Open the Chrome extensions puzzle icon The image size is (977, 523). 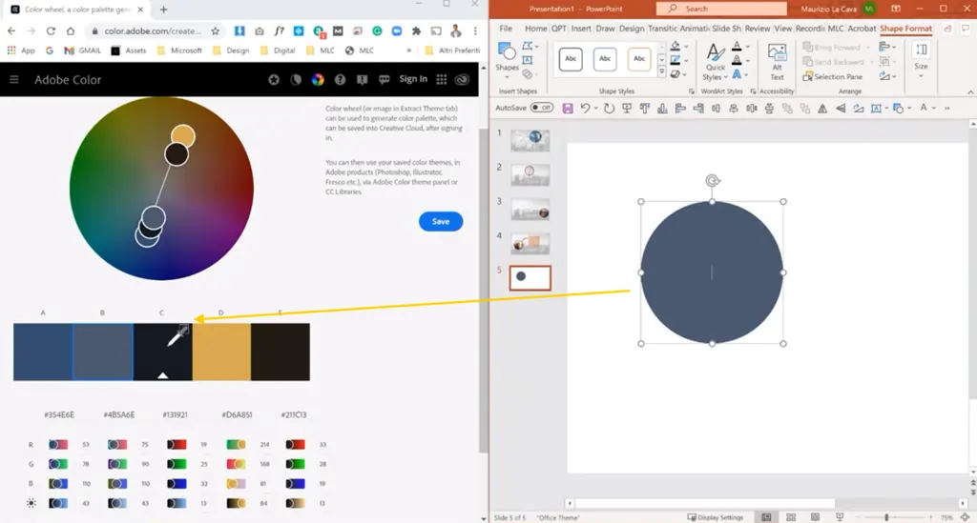(416, 30)
